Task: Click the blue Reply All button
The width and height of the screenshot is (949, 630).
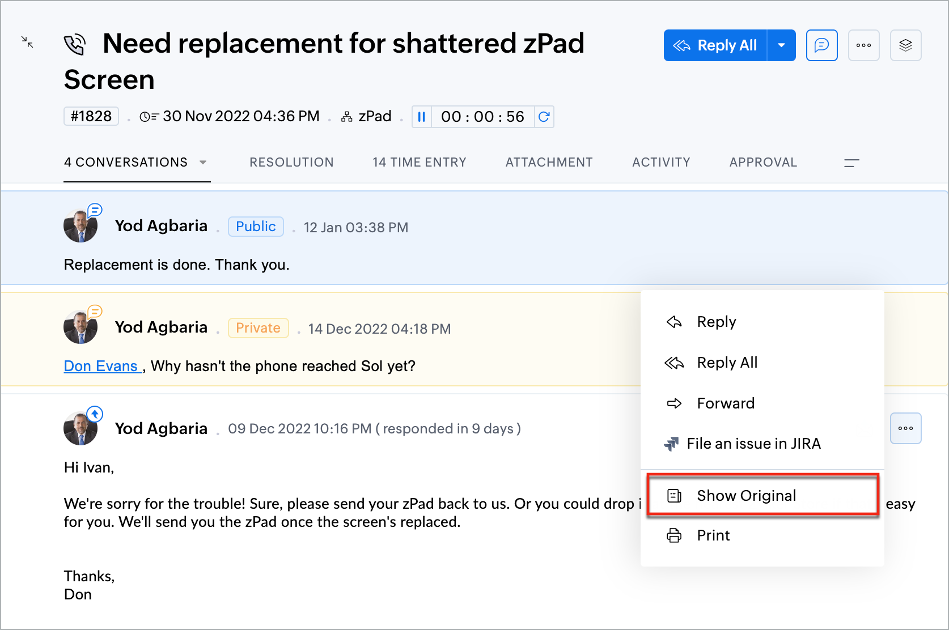Action: [x=715, y=45]
